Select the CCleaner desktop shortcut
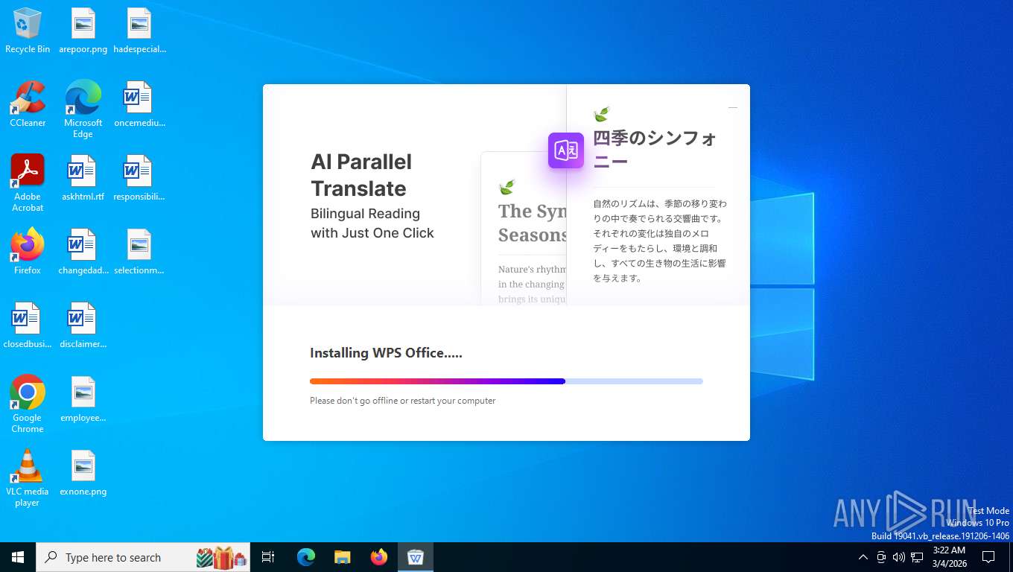The image size is (1013, 572). (x=28, y=104)
